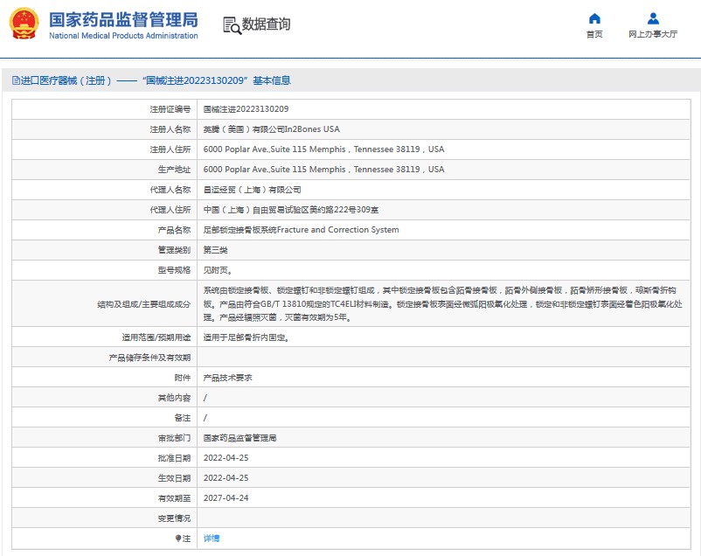Screen dimensions: 701x556
Task: Open the 详情 link
Action: [x=212, y=539]
